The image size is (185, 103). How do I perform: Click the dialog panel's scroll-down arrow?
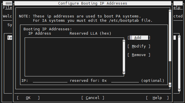[x=170, y=85]
